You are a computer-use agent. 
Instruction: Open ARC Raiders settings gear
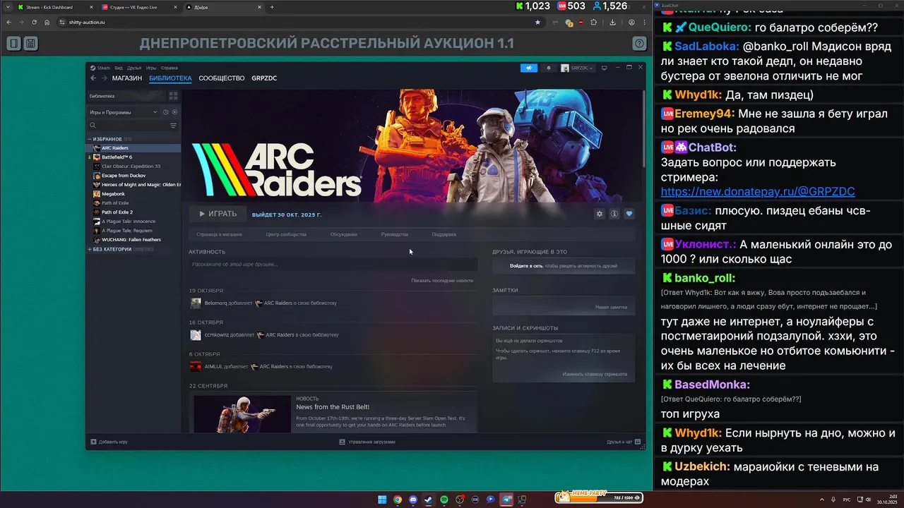coord(600,214)
